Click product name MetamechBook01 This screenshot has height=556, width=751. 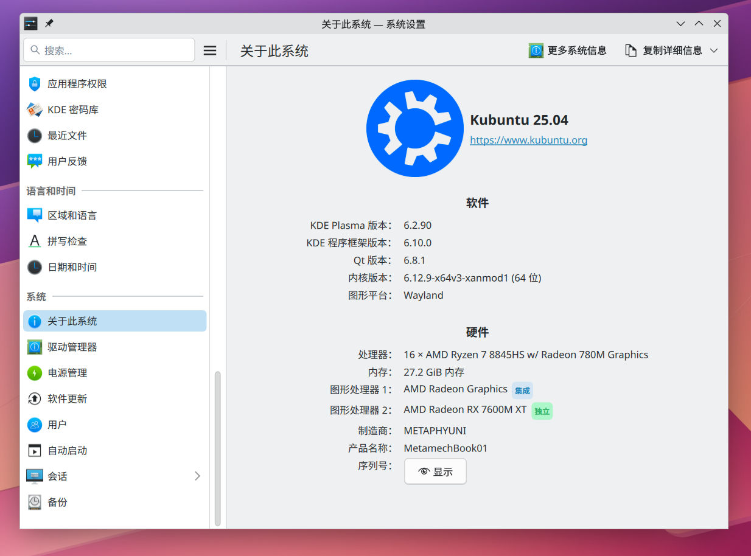[445, 448]
